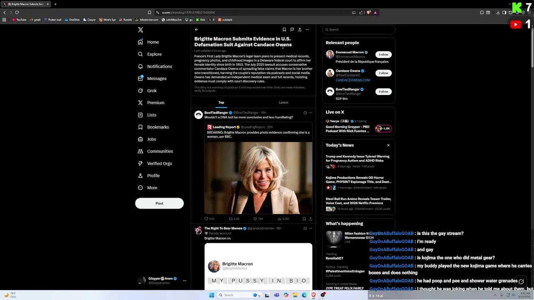The image size is (534, 300).
Task: Follow BowTiedRanger
Action: click(383, 92)
